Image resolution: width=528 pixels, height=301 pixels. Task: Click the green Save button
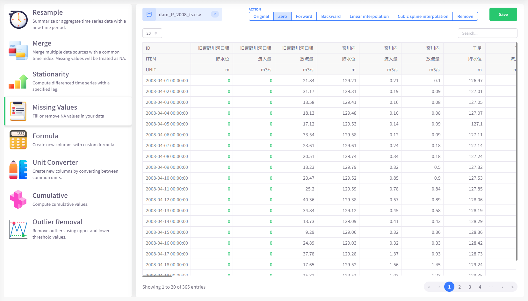tap(503, 14)
